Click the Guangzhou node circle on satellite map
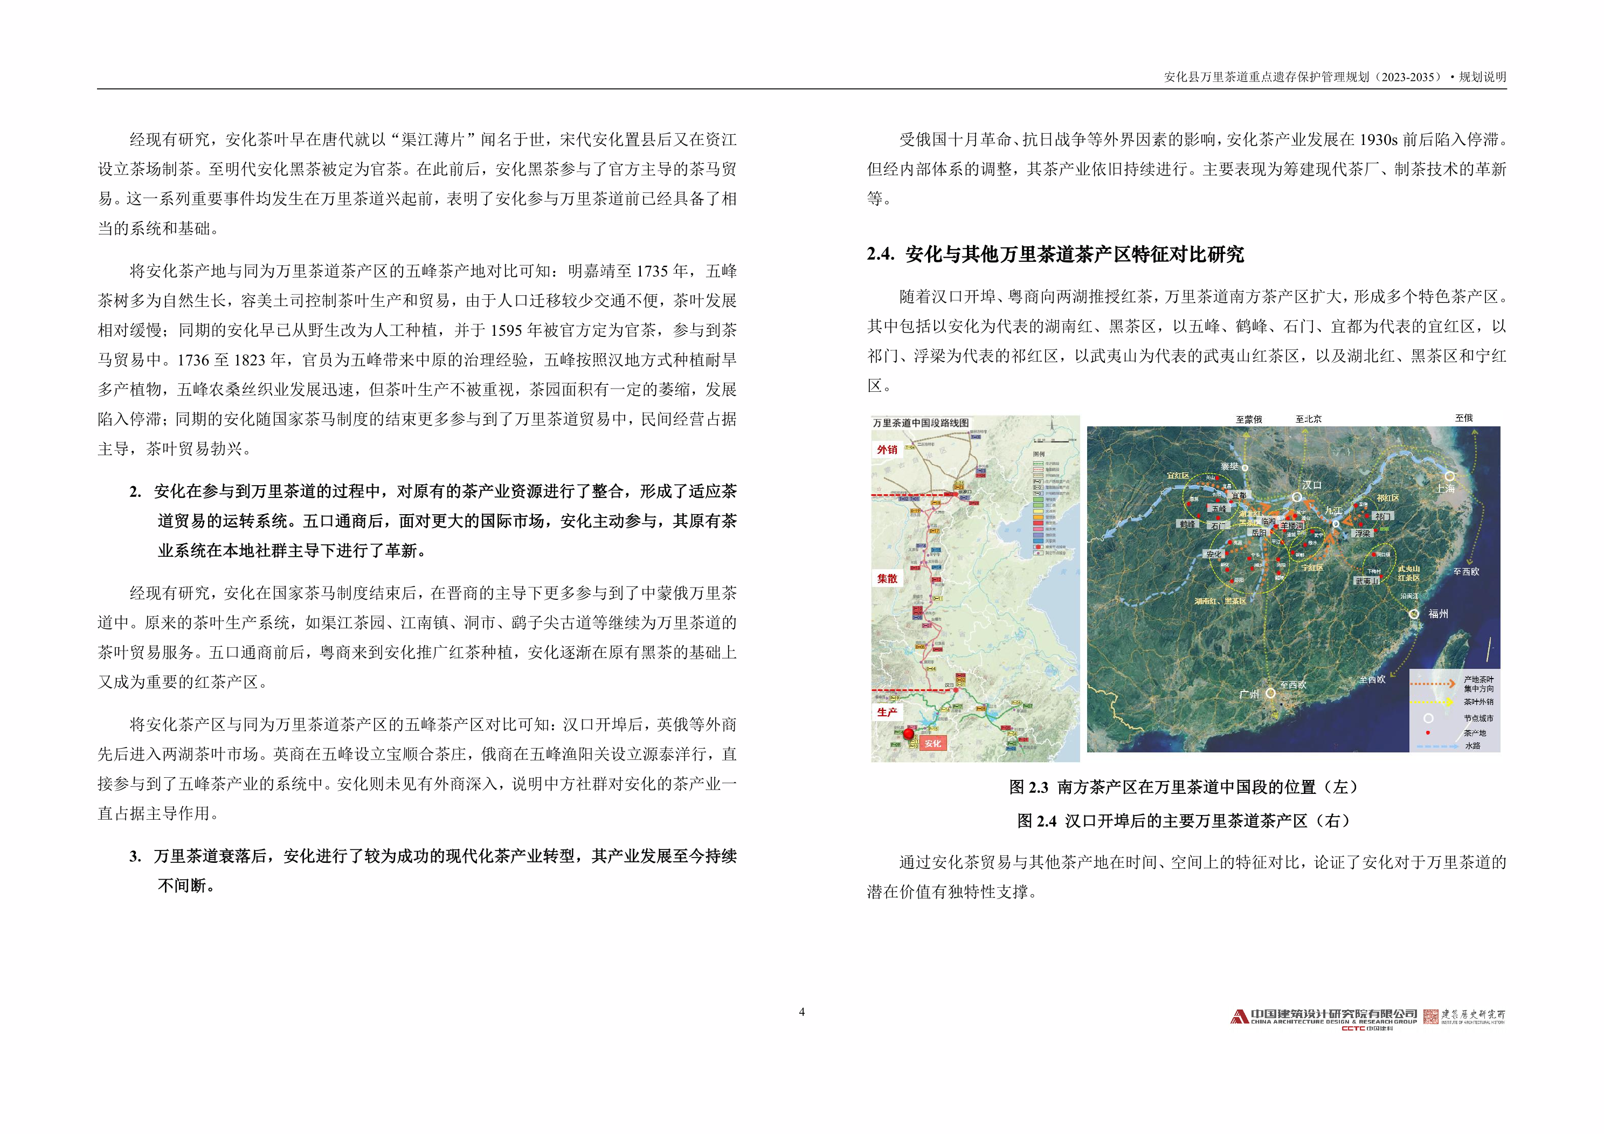The width and height of the screenshot is (1604, 1134). (1270, 693)
